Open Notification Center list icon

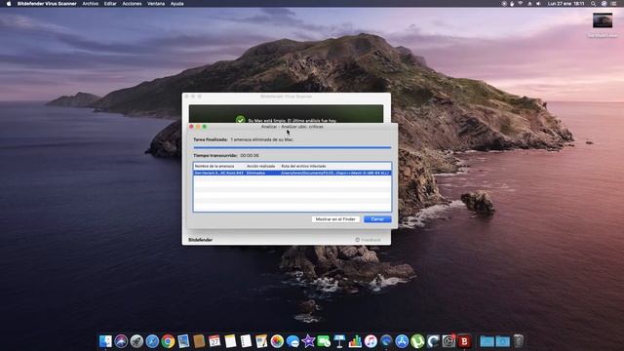[614, 4]
